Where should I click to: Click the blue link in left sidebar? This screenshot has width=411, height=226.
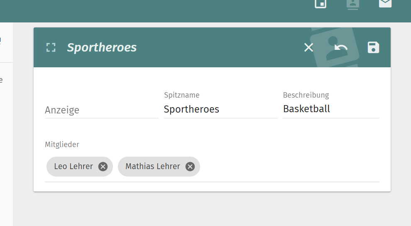[x=0, y=40]
